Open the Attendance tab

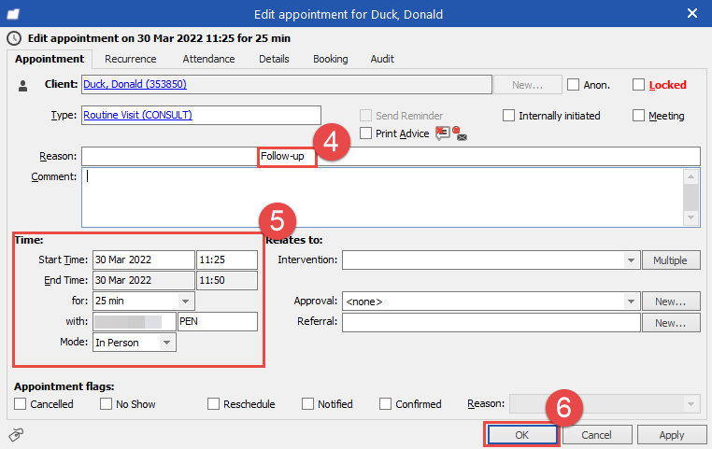[x=208, y=59]
